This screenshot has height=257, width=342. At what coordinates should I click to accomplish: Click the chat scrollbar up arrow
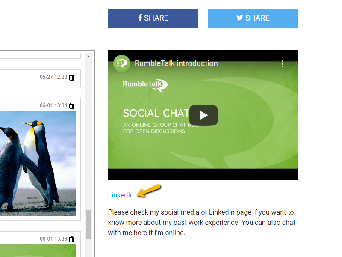tap(88, 56)
